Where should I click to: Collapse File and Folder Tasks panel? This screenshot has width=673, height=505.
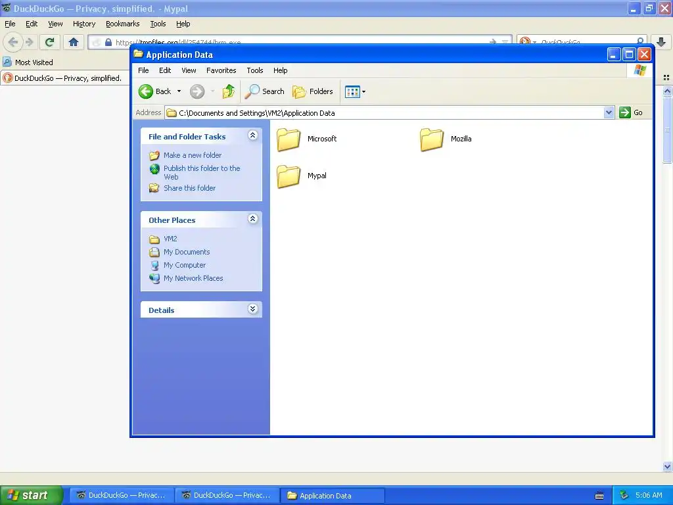(x=253, y=135)
